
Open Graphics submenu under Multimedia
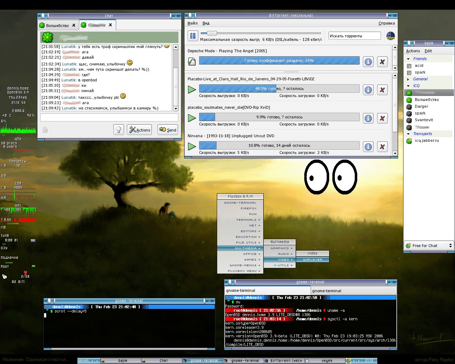pos(280,248)
